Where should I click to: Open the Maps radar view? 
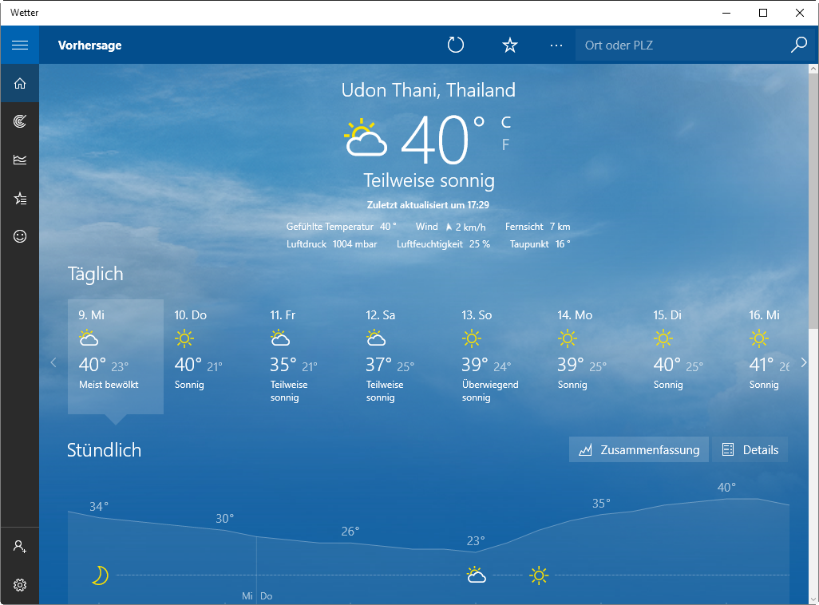[x=20, y=121]
